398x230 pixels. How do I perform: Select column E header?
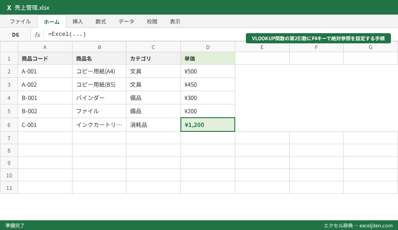[262, 47]
